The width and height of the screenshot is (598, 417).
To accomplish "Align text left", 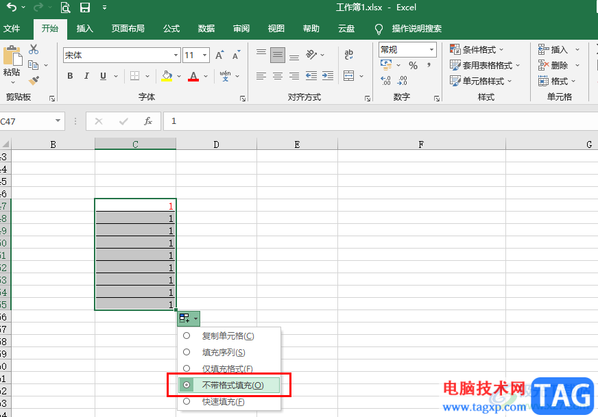I will tap(261, 76).
